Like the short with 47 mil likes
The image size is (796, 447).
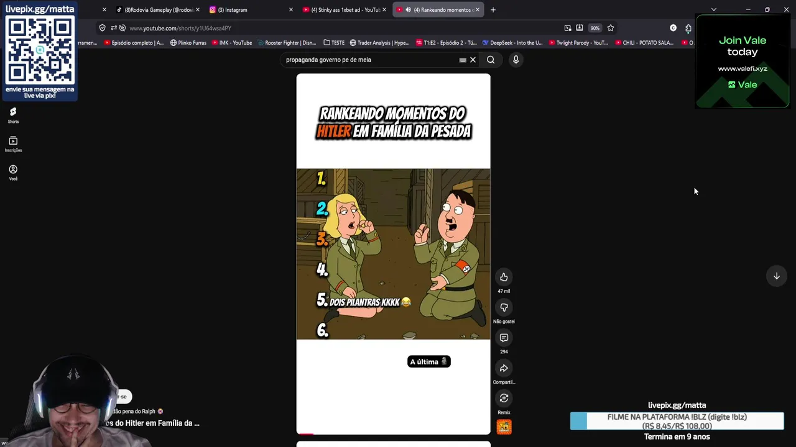pyautogui.click(x=504, y=277)
